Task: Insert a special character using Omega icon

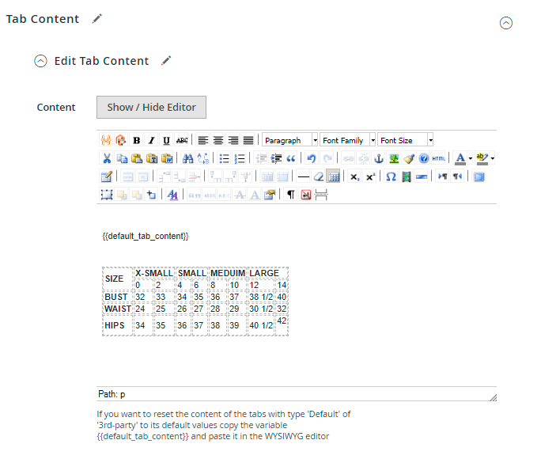Action: 391,176
